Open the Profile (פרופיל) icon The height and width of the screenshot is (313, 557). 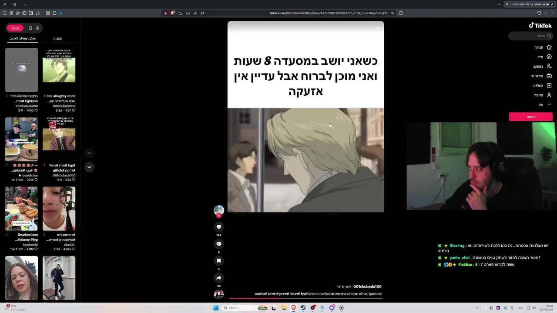(x=549, y=95)
